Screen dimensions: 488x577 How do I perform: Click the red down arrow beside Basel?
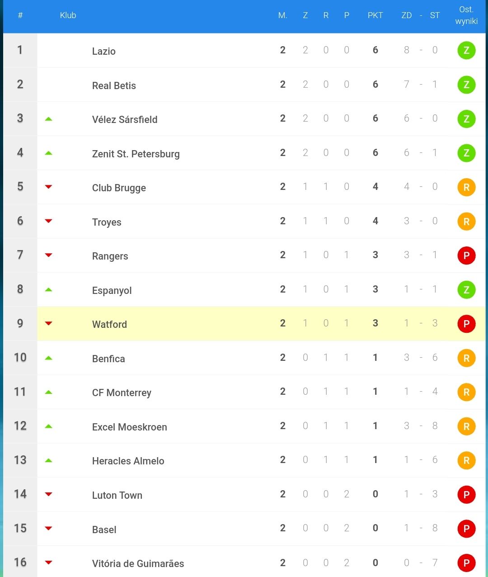(x=49, y=528)
